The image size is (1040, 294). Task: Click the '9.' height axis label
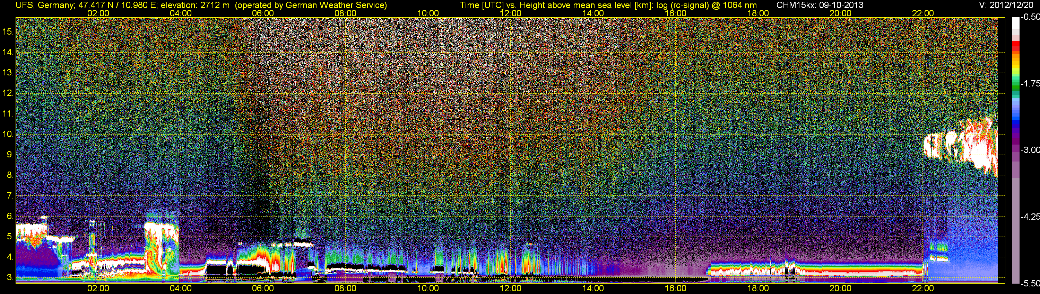click(x=10, y=155)
